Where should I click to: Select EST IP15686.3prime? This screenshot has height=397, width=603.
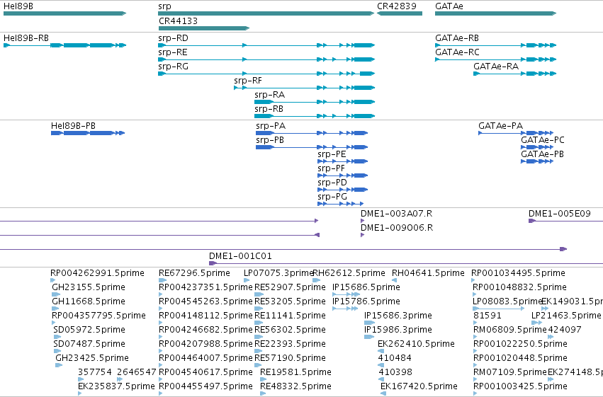pos(369,323)
